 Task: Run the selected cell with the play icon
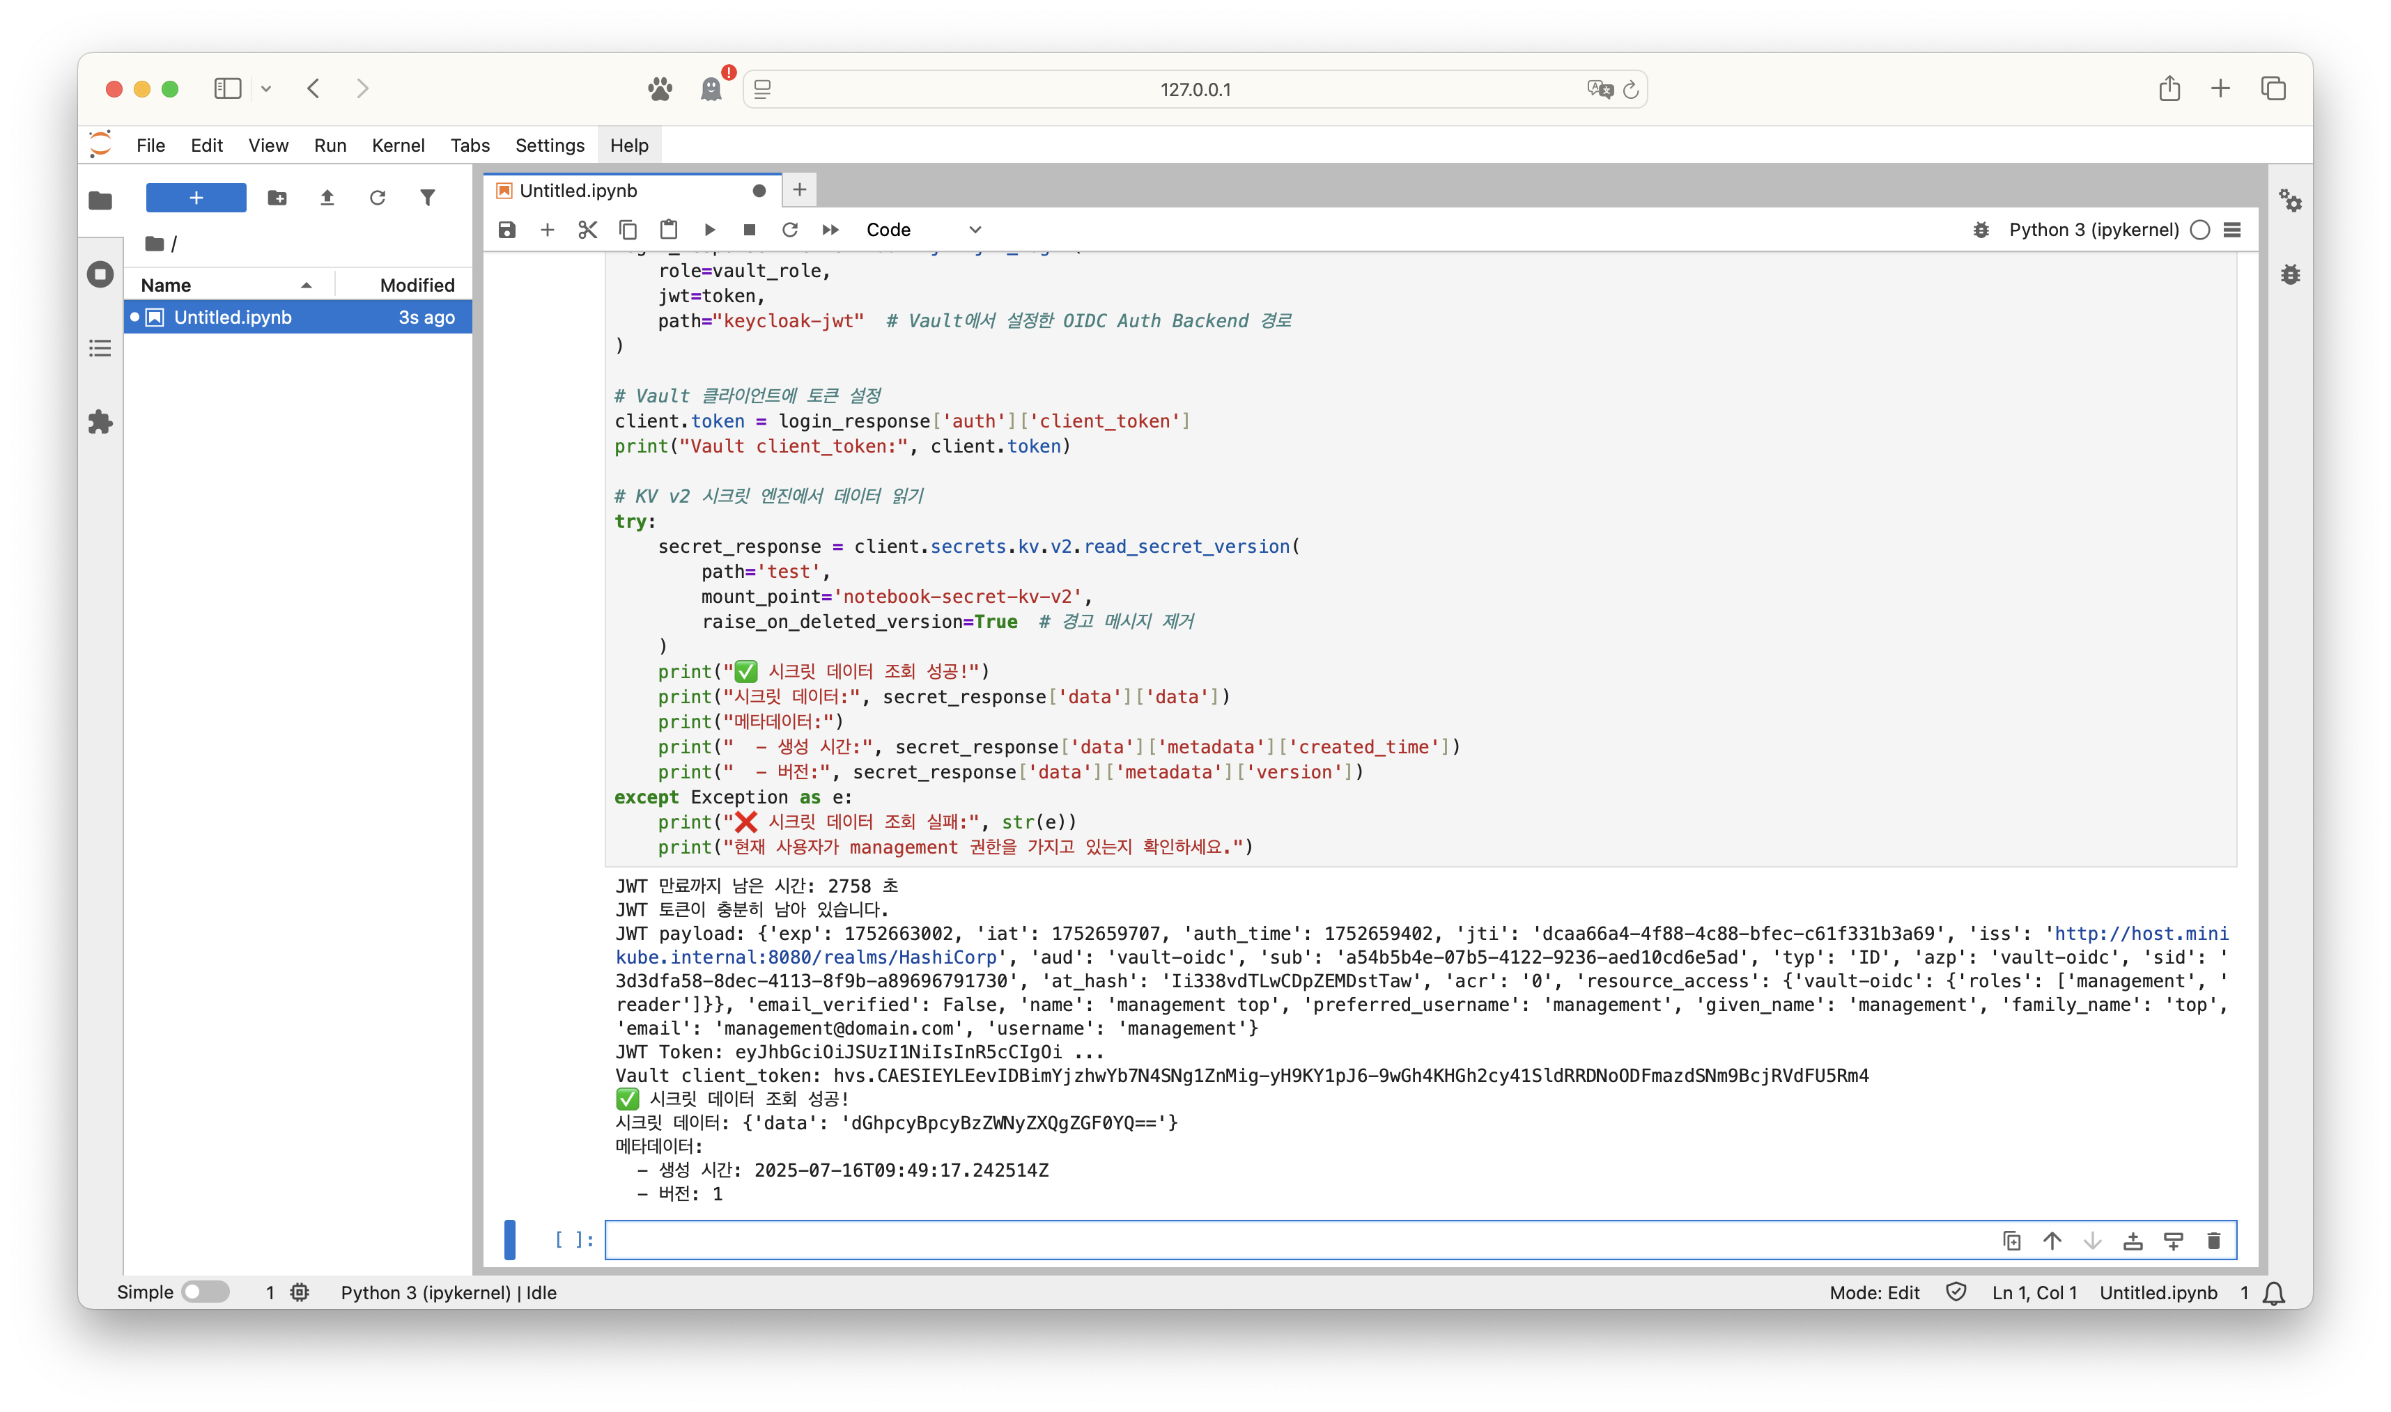(x=709, y=229)
